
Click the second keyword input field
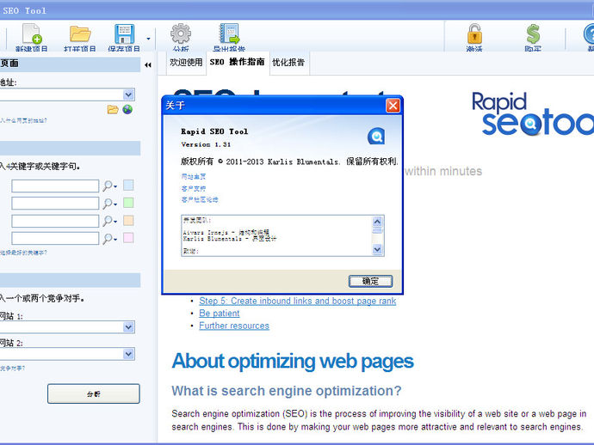coord(55,204)
